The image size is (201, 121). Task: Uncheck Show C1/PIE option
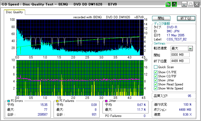coord(156,72)
